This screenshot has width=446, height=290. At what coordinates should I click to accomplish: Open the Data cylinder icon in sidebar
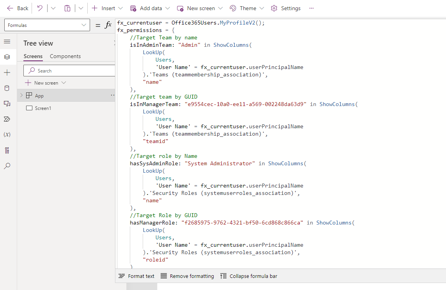[x=7, y=88]
